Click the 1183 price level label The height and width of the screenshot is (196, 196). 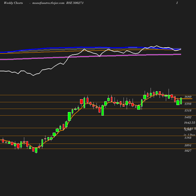tap(188, 138)
